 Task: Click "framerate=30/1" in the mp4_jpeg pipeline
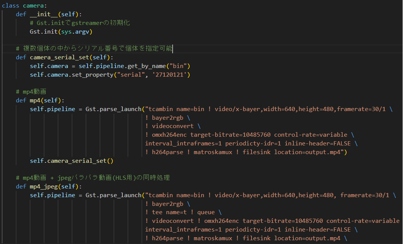point(365,195)
